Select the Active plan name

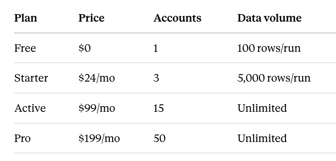click(x=30, y=108)
